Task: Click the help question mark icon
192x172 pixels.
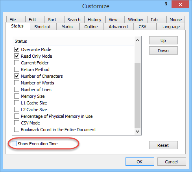Action: click(x=166, y=5)
